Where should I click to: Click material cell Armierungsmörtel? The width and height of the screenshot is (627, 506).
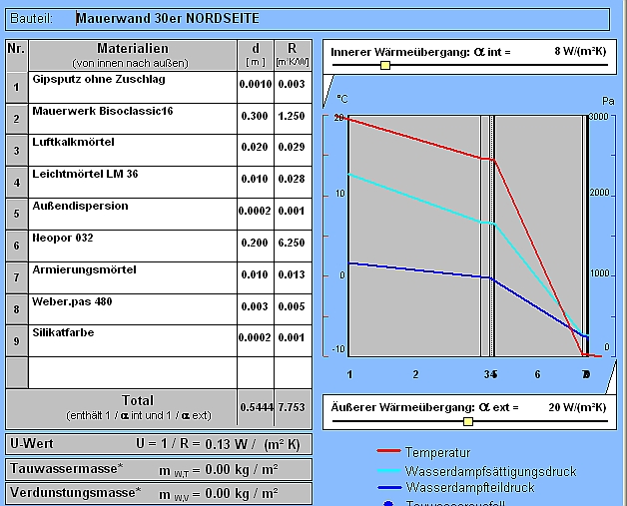tap(133, 277)
